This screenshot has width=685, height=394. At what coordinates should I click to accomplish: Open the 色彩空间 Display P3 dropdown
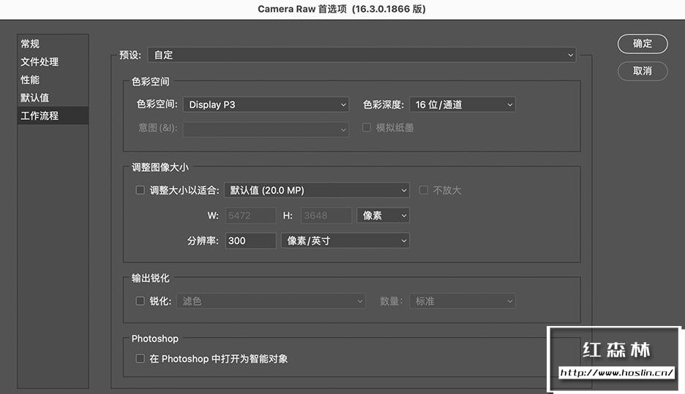[x=266, y=105]
